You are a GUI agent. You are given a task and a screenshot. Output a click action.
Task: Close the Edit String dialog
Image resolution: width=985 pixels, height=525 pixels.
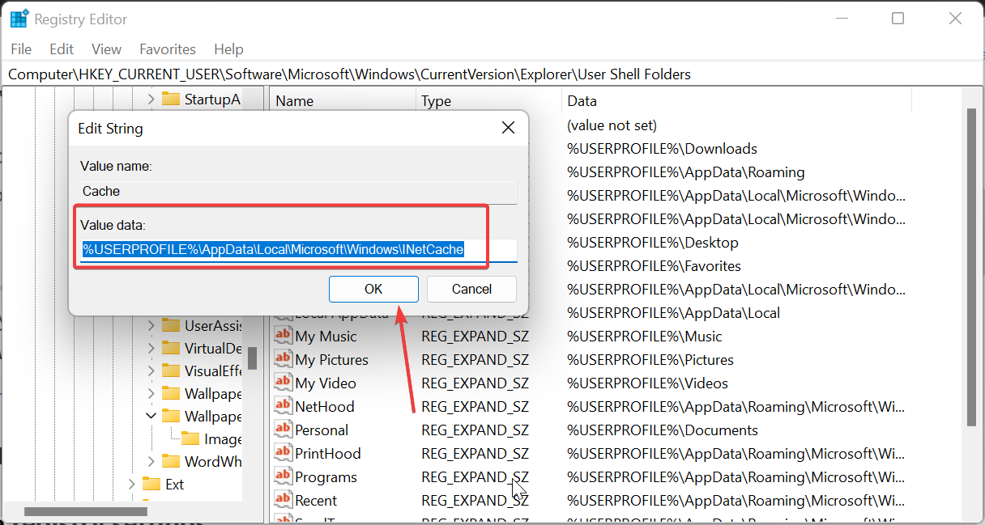(508, 128)
